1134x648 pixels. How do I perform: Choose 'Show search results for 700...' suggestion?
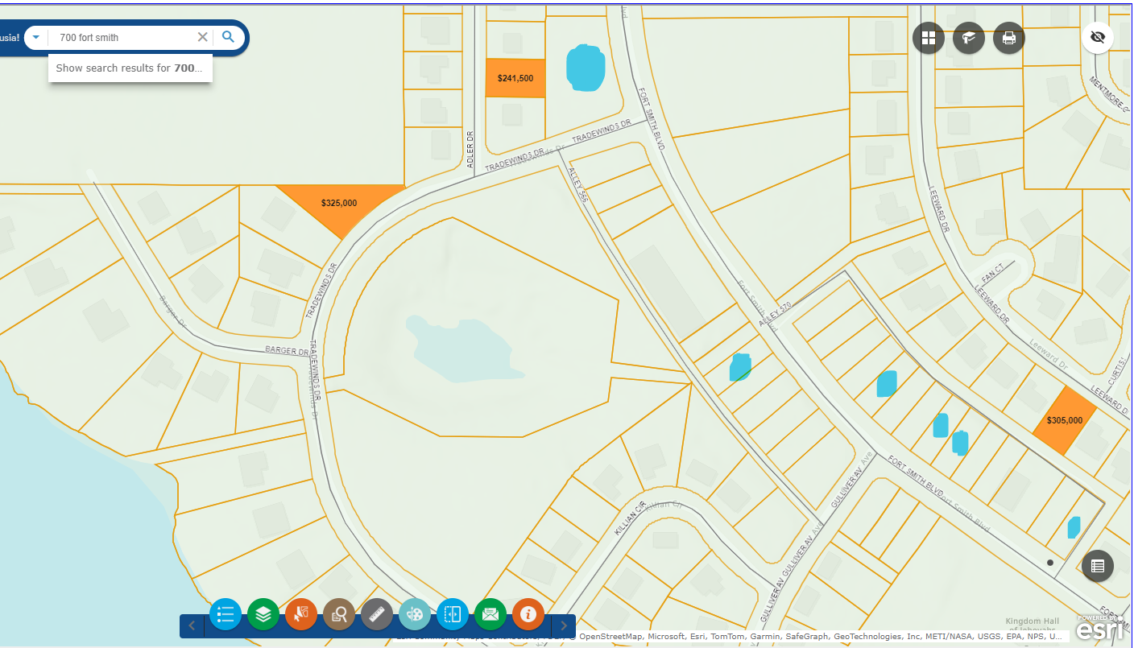coord(130,68)
